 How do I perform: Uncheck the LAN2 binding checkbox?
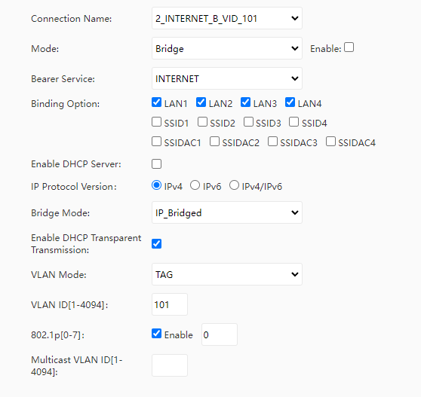point(201,102)
